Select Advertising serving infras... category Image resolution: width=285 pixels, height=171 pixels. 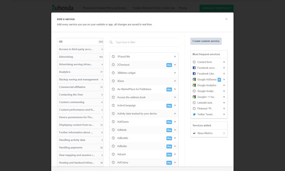pyautogui.click(x=80, y=64)
